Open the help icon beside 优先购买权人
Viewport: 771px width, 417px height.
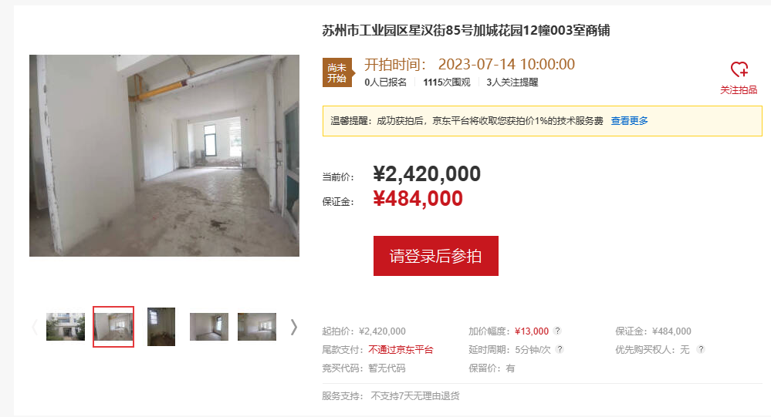pyautogui.click(x=701, y=349)
